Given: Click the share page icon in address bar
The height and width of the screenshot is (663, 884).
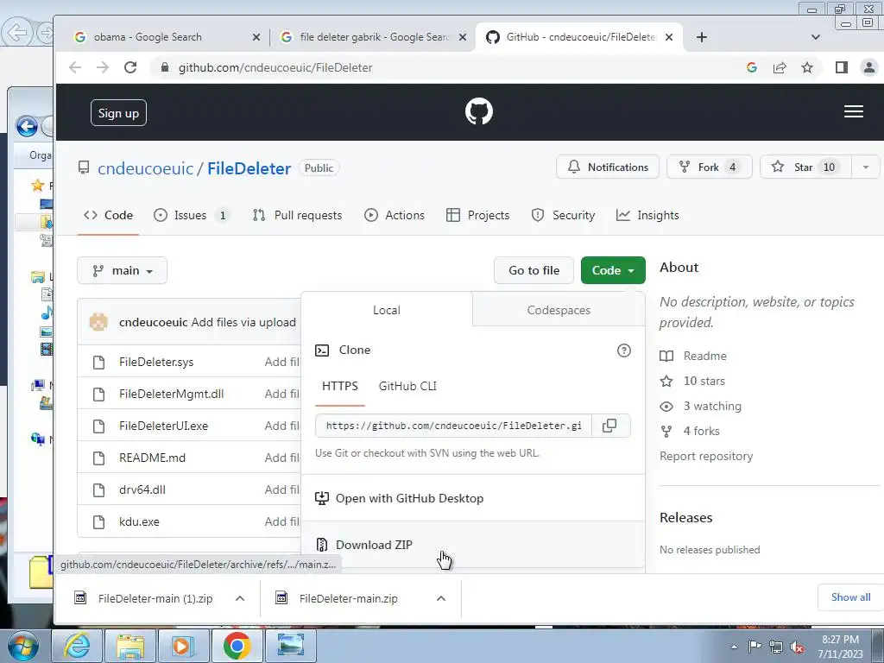Looking at the screenshot, I should point(780,67).
